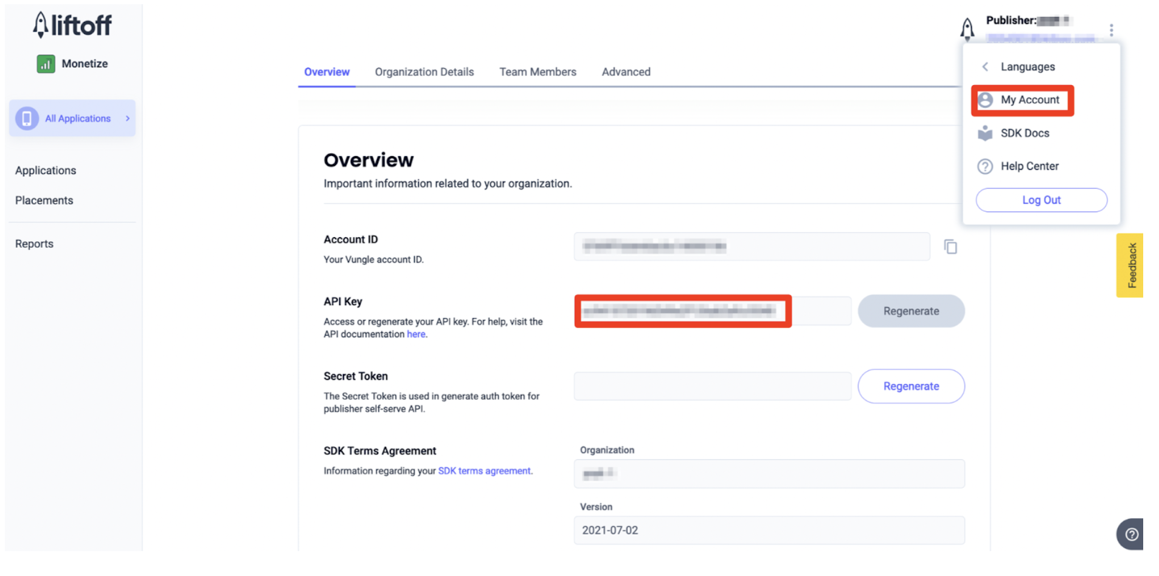Open the Reports sidebar item

coord(34,244)
